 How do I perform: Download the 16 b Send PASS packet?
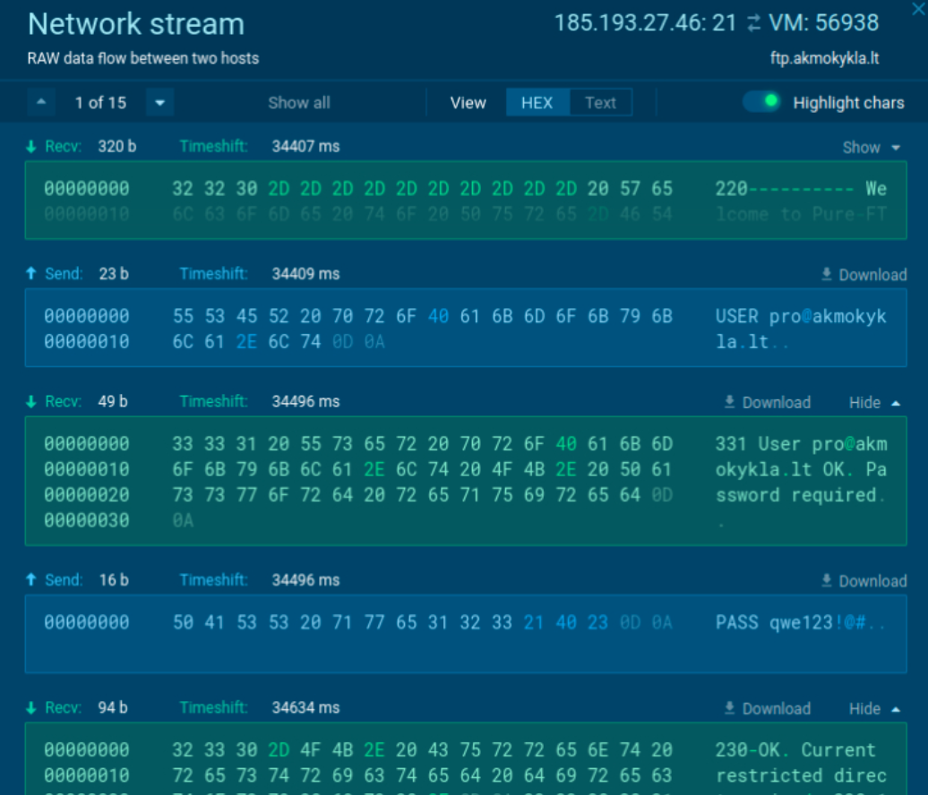tap(864, 581)
